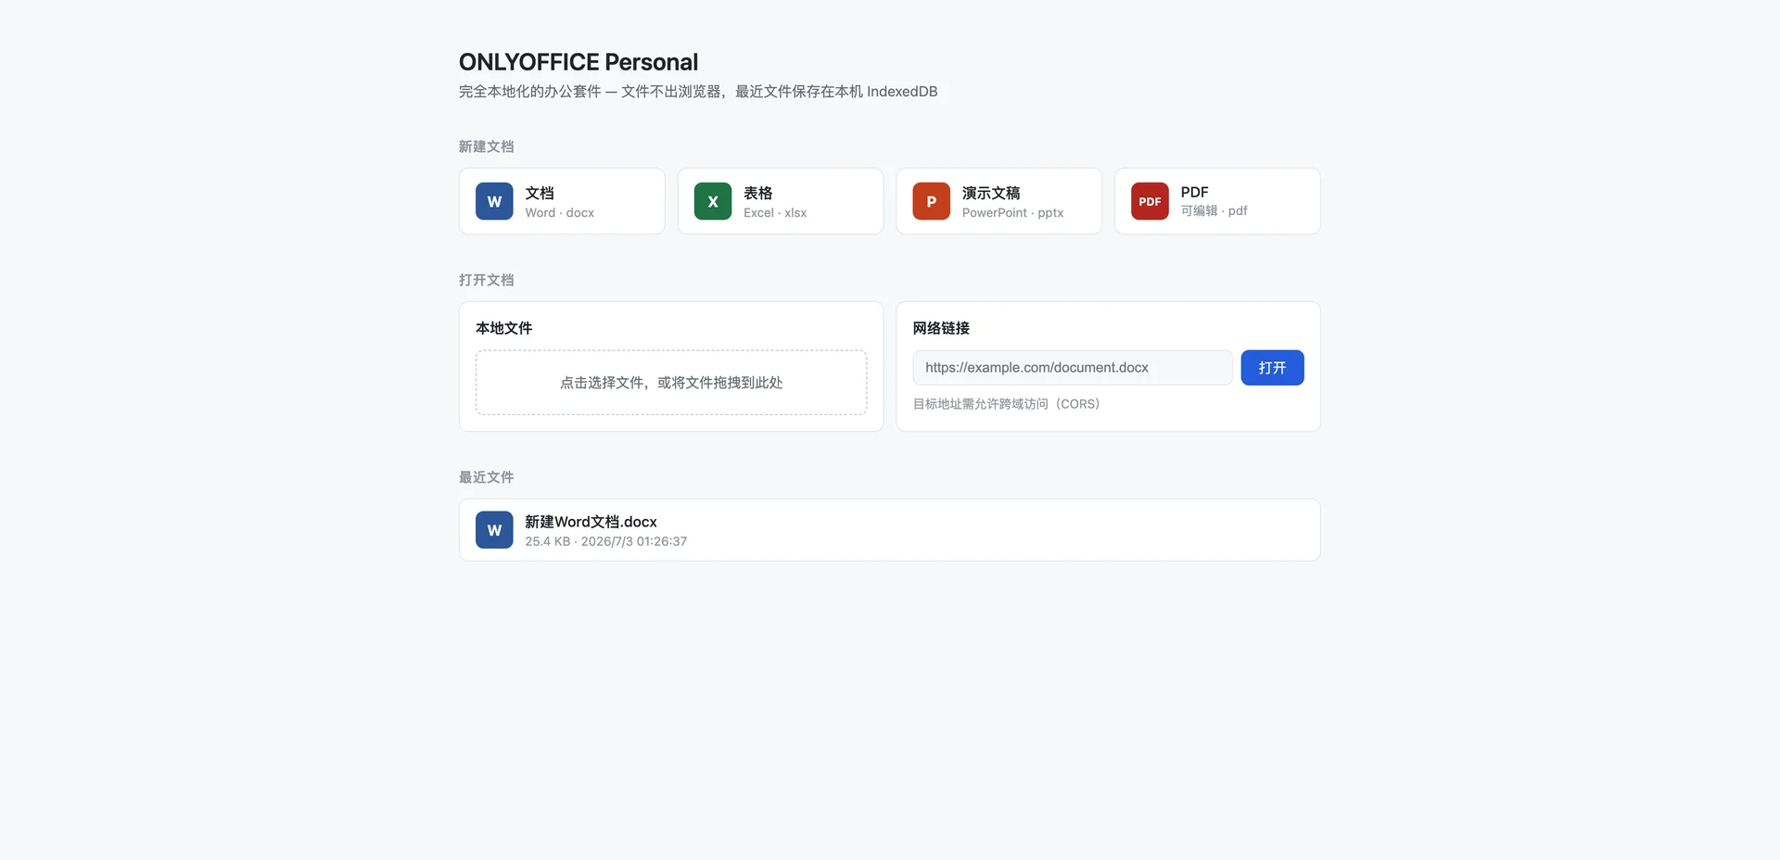1780x860 pixels.
Task: Click the 点击选择文件 drop zone
Action: click(671, 383)
